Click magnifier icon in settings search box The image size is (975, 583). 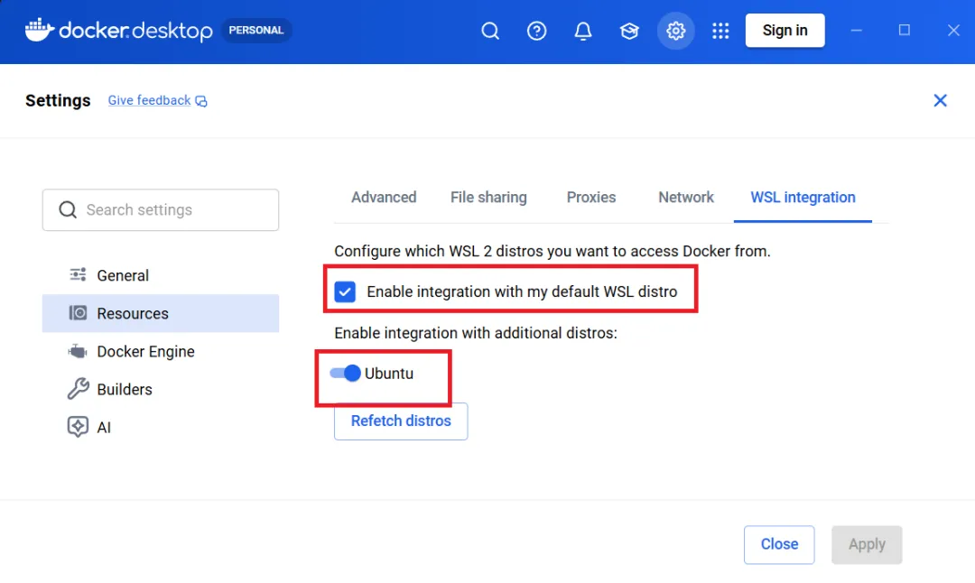(68, 209)
